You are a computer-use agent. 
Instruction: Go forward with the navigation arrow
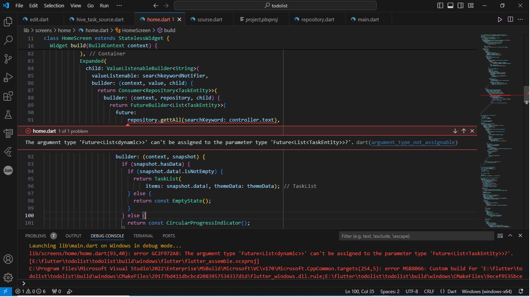(166, 6)
